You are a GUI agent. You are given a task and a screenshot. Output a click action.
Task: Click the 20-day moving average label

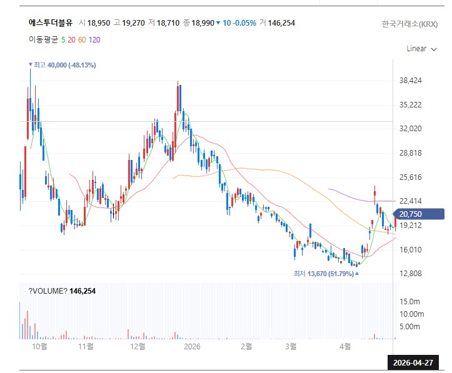[71, 40]
